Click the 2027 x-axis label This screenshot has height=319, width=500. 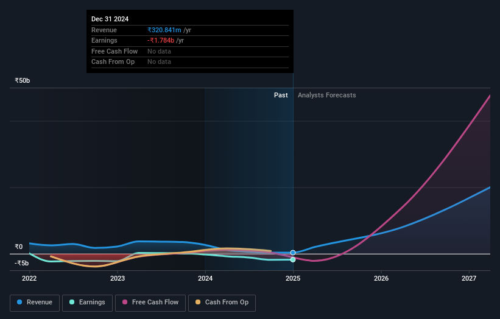pyautogui.click(x=469, y=279)
